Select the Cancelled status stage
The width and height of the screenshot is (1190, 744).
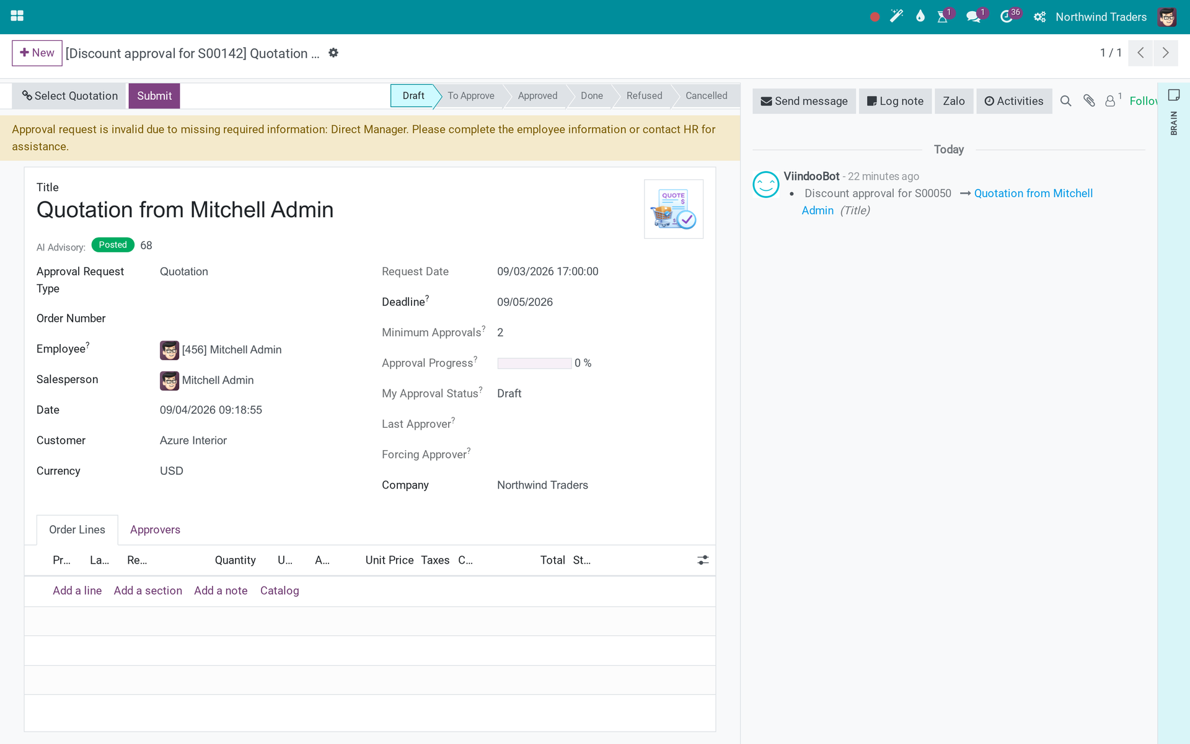click(x=706, y=95)
